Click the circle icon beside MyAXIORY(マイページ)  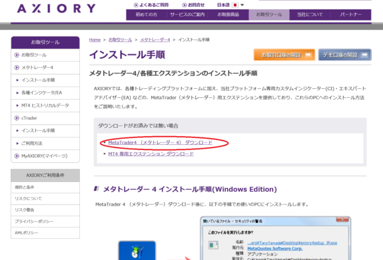pos(17,155)
